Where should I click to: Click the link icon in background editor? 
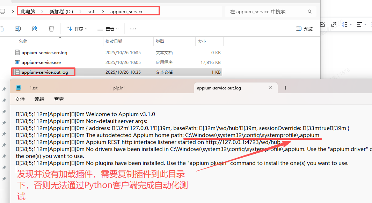point(334,24)
